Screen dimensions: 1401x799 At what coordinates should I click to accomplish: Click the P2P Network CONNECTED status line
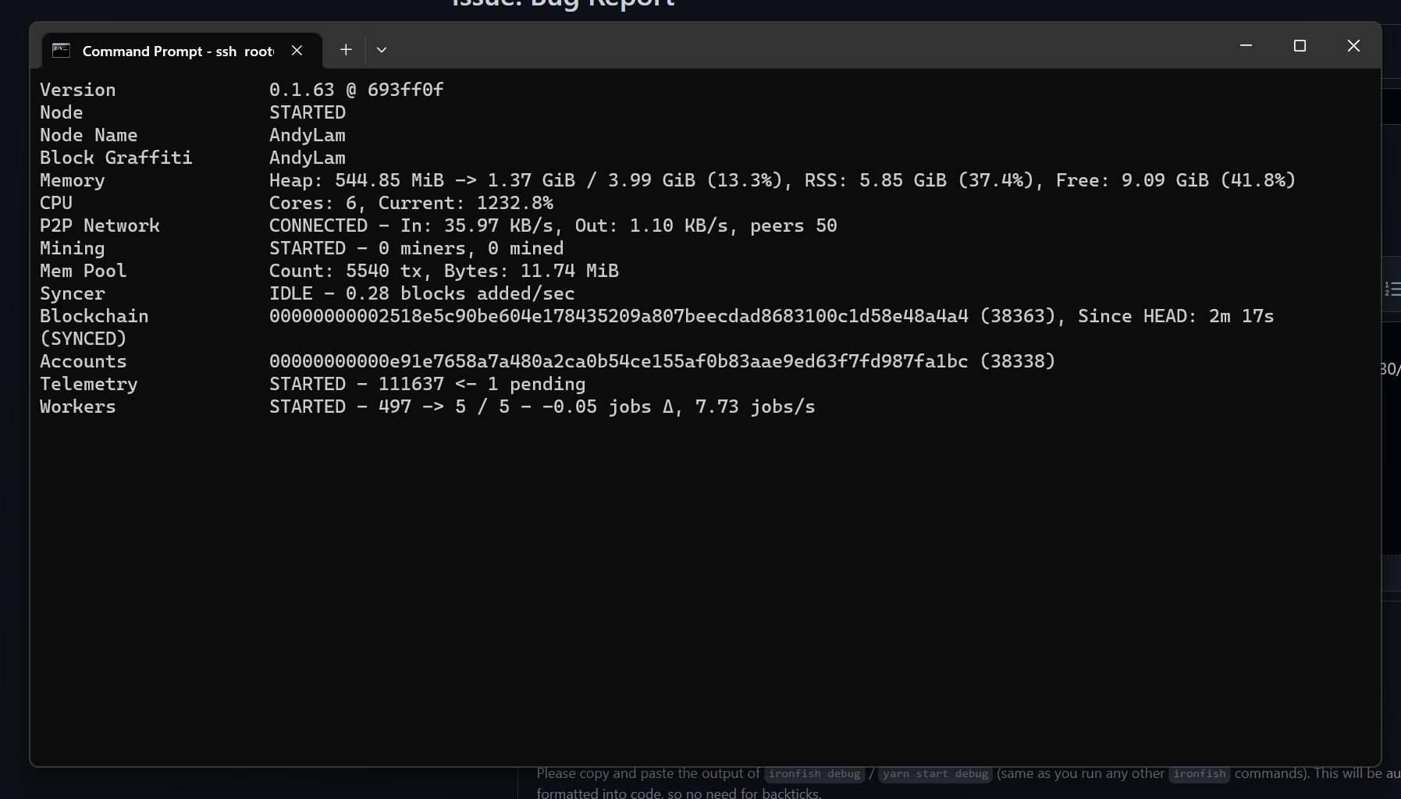tap(553, 225)
